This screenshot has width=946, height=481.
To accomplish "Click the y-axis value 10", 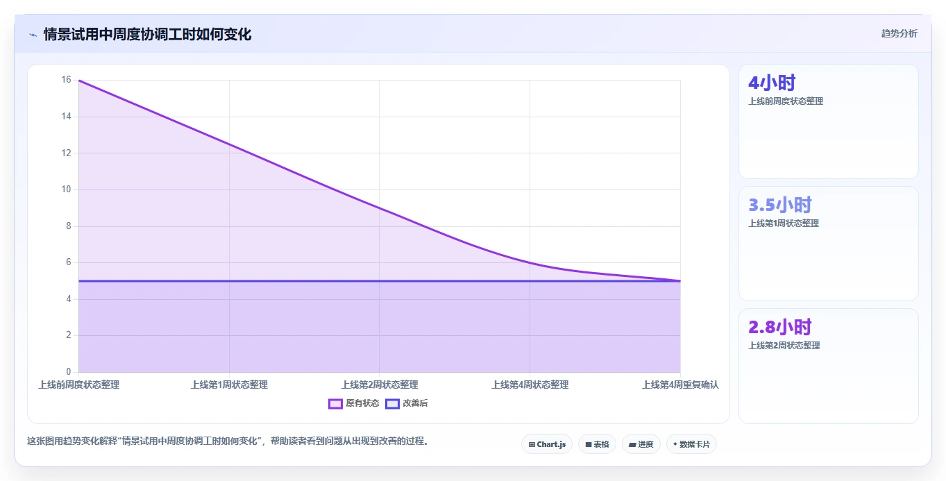I will [66, 189].
